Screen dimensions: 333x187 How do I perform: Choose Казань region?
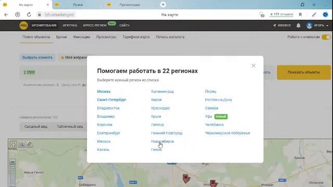[103, 150]
